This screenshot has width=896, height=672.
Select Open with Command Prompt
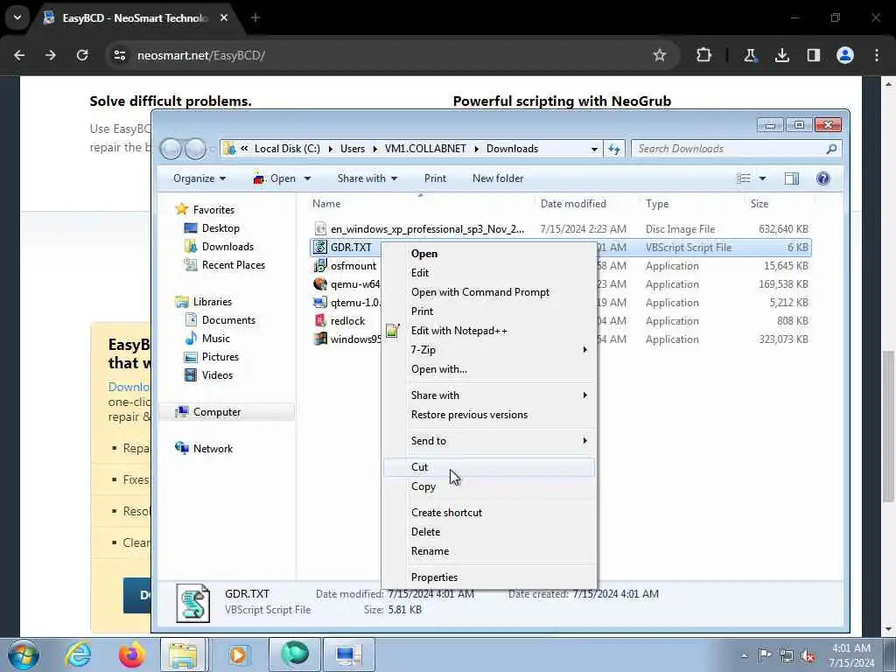coord(488,292)
